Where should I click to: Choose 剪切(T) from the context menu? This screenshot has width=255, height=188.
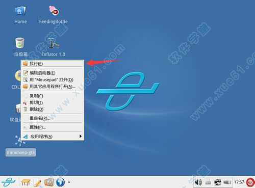point(53,102)
